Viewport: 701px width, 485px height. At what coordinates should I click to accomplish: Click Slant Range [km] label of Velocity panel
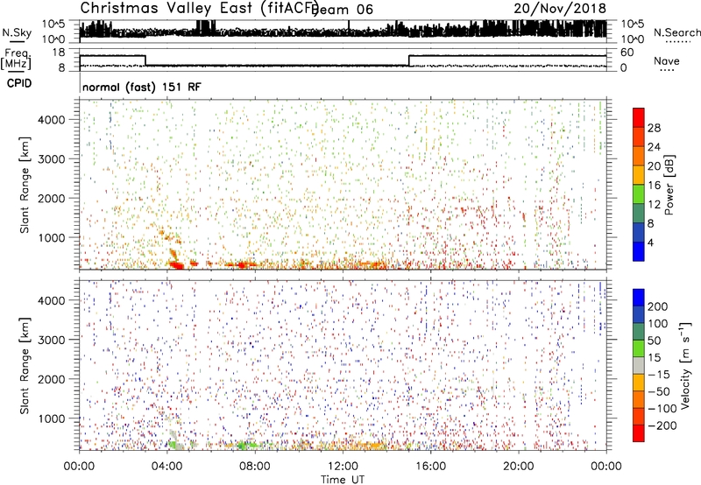(25, 365)
